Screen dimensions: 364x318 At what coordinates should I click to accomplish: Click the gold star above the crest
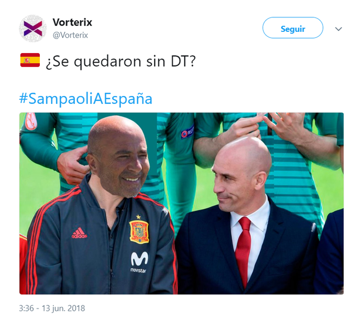tap(138, 217)
